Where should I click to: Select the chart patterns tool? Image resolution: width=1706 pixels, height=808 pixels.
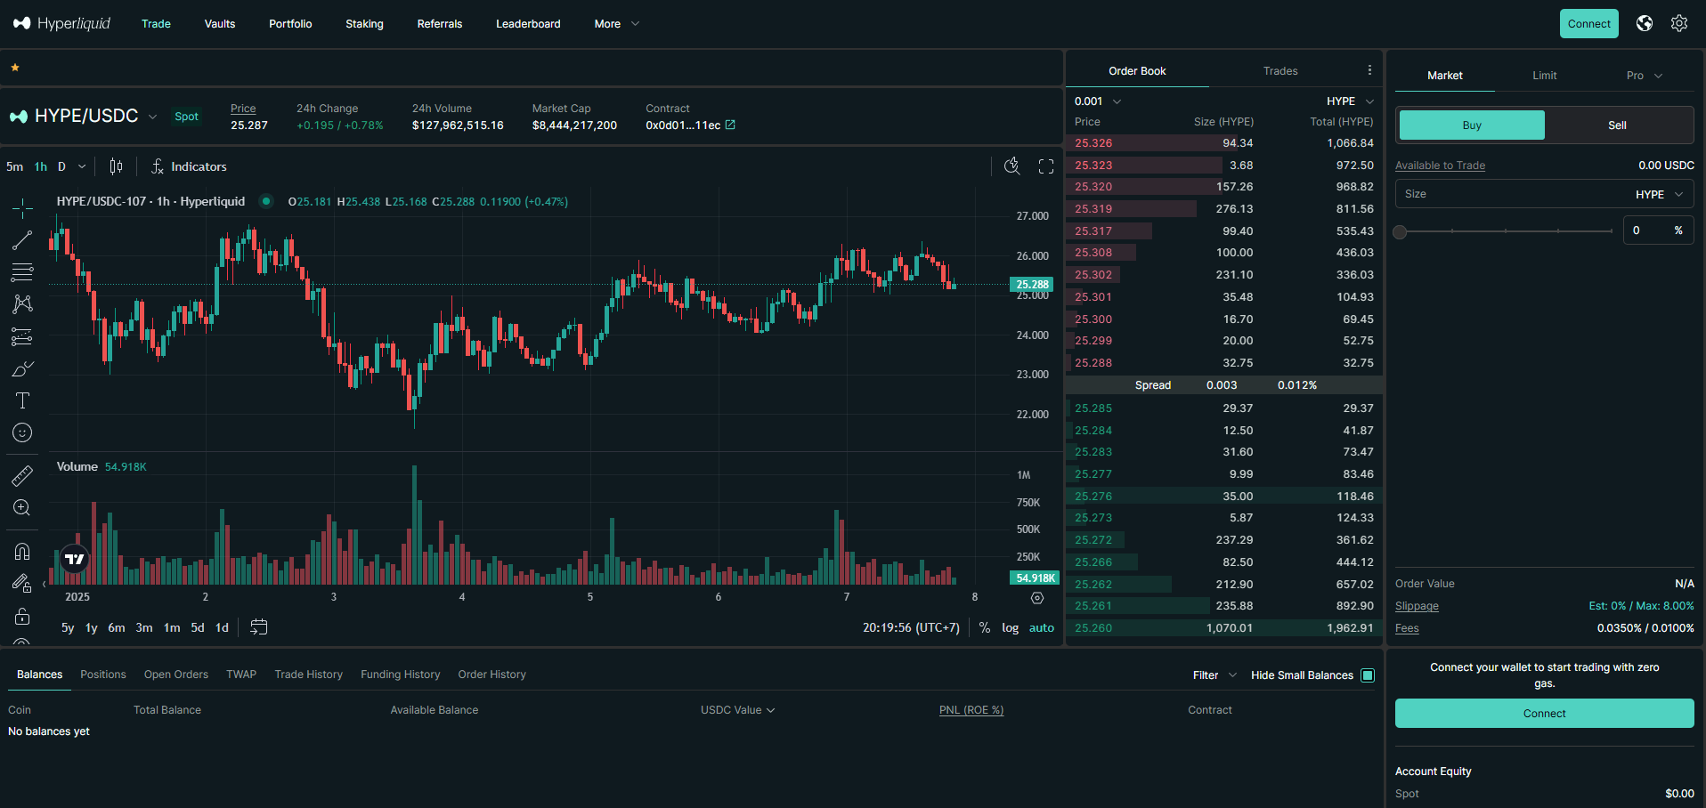(x=22, y=304)
